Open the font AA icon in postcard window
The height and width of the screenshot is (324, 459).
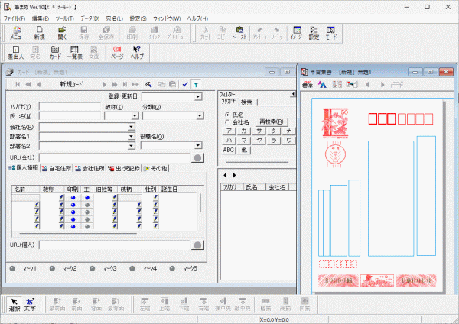click(322, 85)
